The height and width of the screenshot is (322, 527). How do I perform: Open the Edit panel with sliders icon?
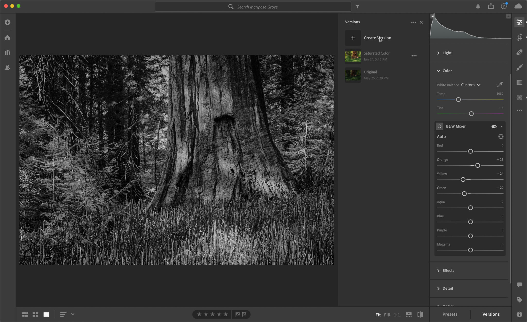pos(519,22)
